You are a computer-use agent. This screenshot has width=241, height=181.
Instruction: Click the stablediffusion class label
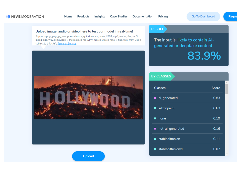pos(169,139)
